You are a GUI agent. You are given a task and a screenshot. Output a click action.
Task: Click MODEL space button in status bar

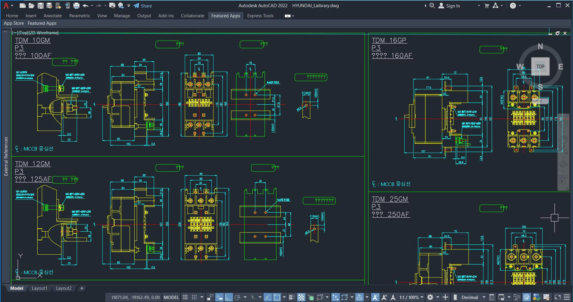[171, 297]
